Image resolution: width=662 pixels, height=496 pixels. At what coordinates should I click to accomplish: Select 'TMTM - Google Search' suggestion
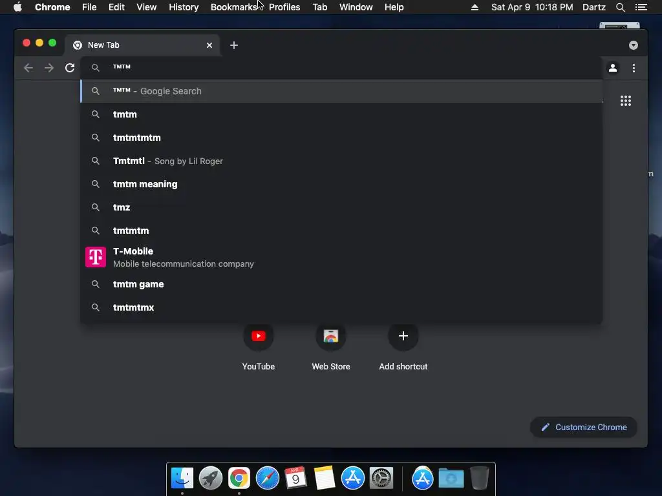pos(341,91)
